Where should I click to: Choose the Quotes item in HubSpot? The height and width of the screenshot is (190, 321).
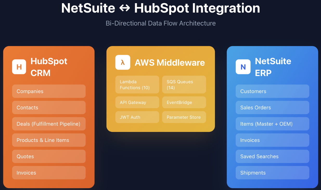point(49,157)
